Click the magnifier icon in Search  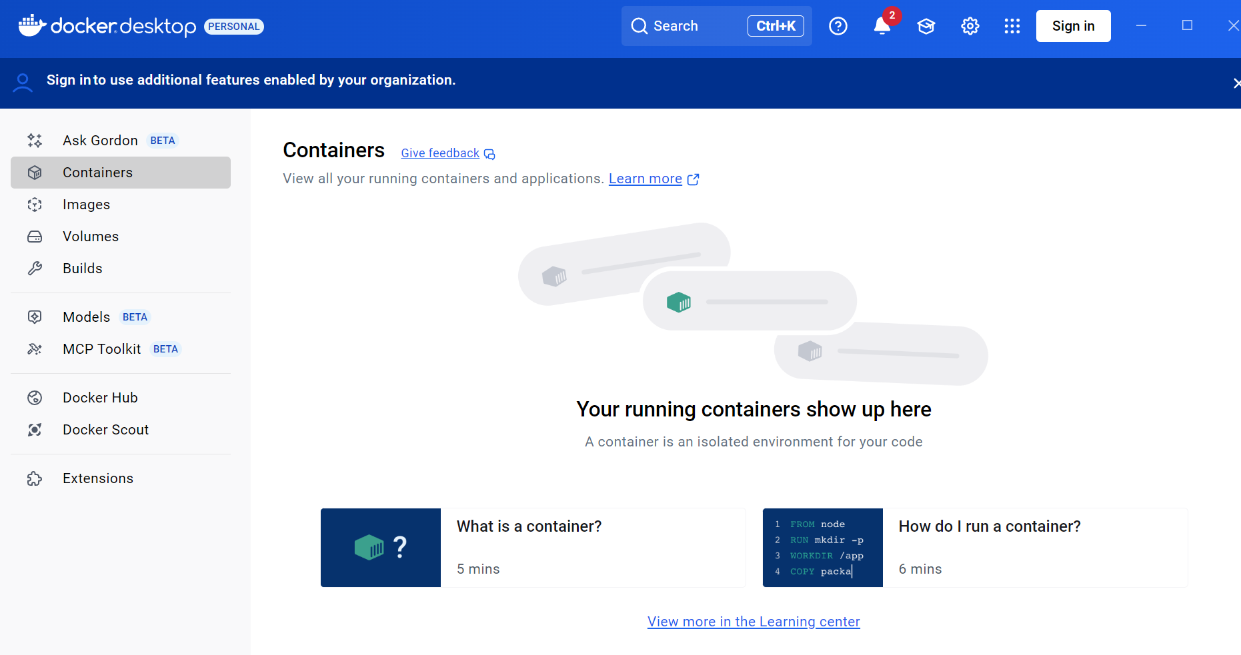click(x=640, y=26)
